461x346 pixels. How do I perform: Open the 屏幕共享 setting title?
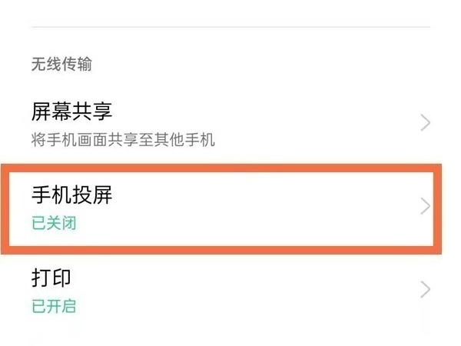(72, 111)
